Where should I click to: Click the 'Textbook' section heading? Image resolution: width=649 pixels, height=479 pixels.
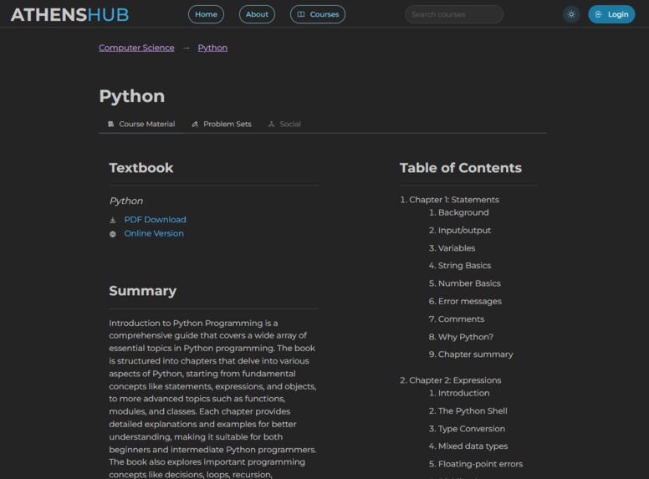pos(141,168)
